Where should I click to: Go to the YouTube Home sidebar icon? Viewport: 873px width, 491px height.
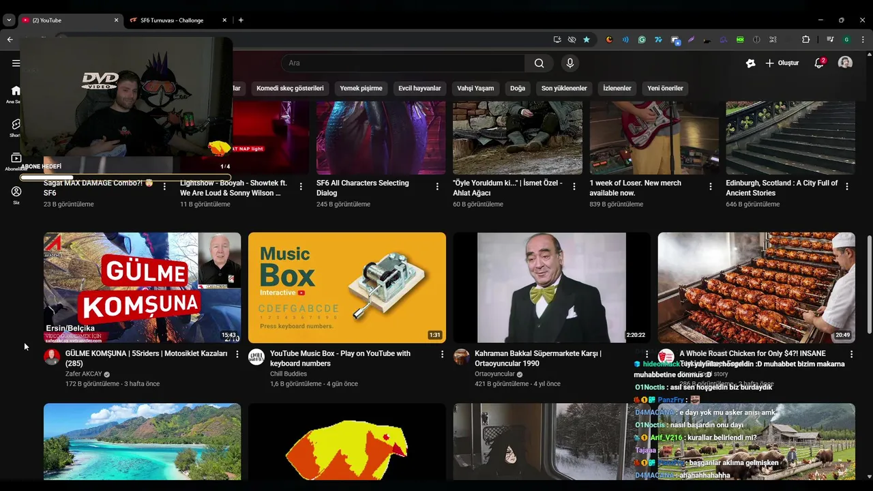(x=16, y=90)
